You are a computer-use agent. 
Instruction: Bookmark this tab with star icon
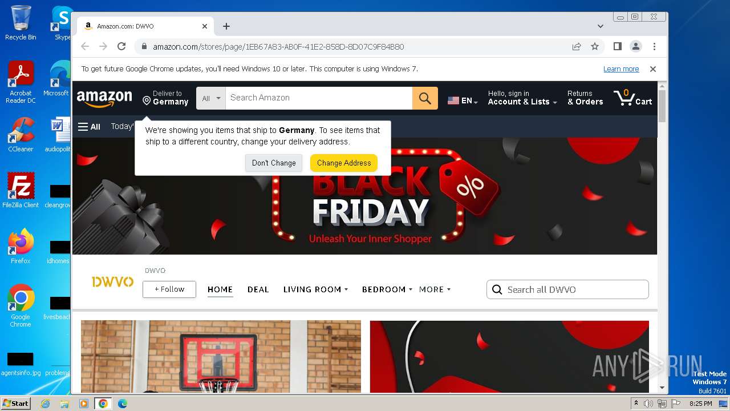(595, 46)
